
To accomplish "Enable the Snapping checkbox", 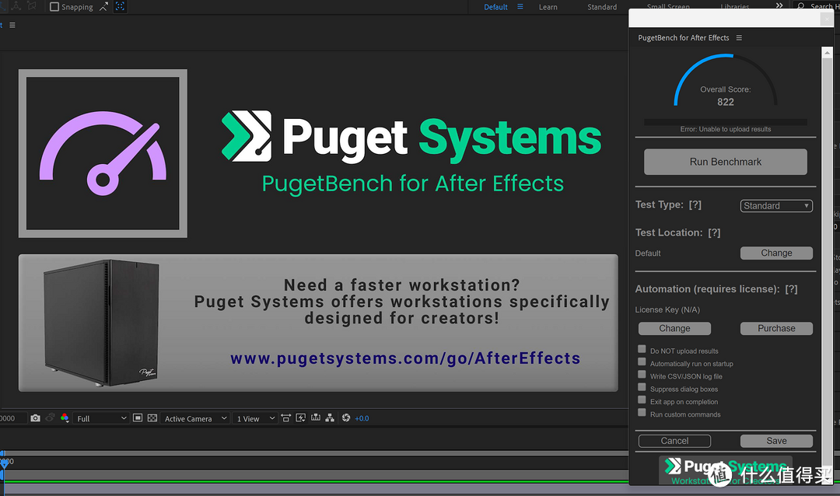I will pyautogui.click(x=54, y=7).
